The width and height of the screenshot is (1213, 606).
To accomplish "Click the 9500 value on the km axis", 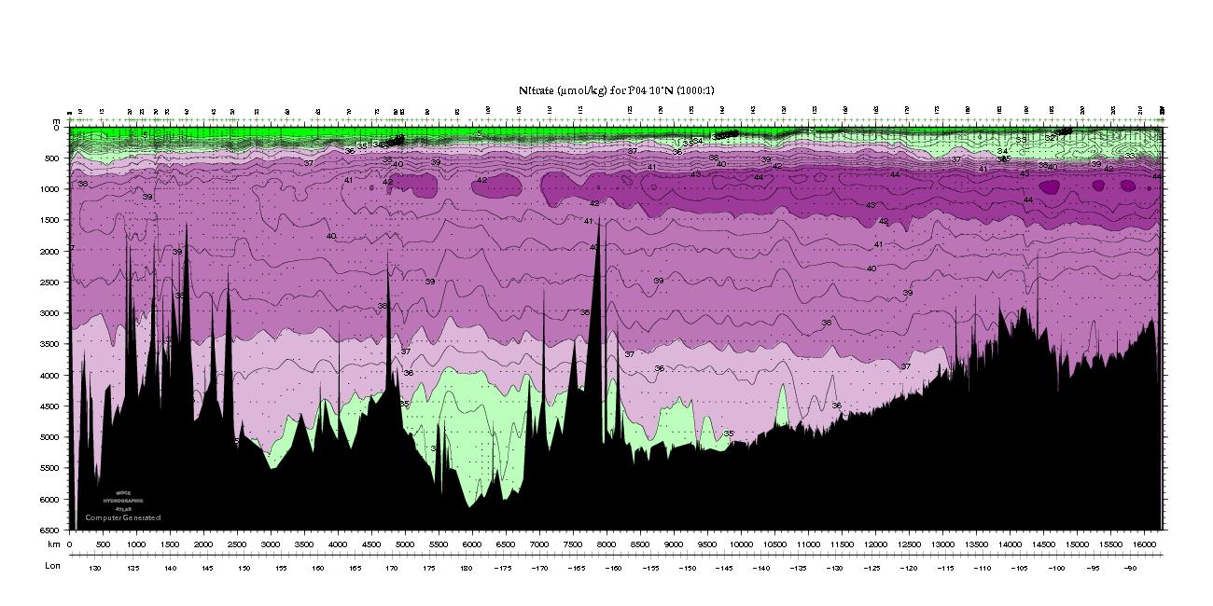I will click(x=707, y=544).
